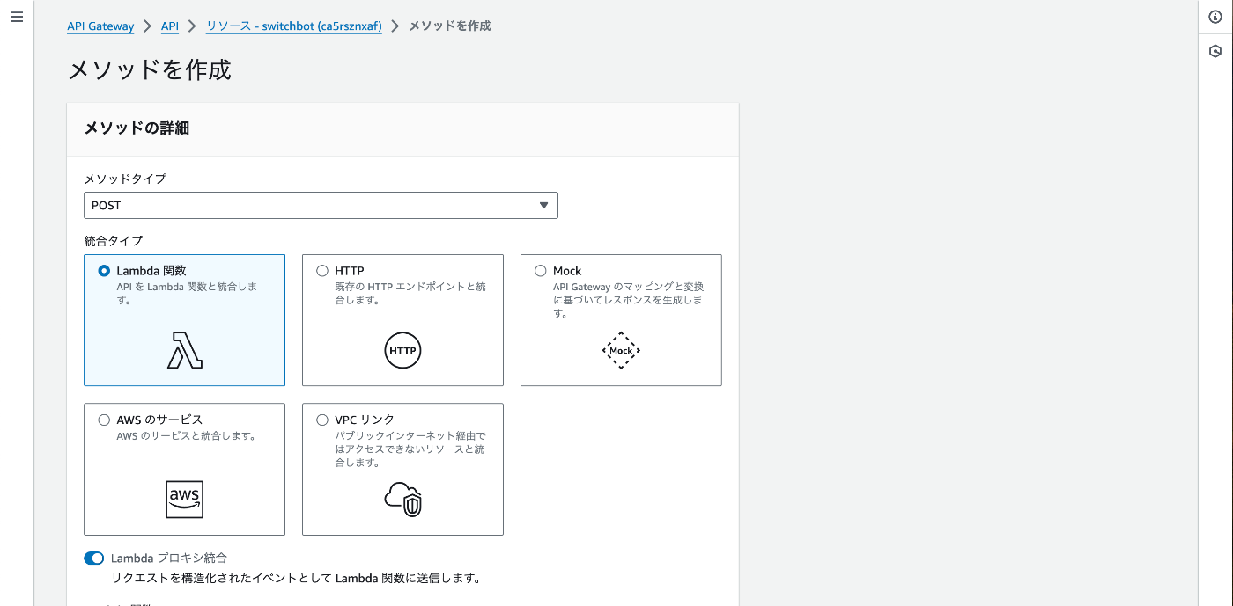Click the Lambda symbol icon
The height and width of the screenshot is (606, 1233).
pyautogui.click(x=184, y=350)
